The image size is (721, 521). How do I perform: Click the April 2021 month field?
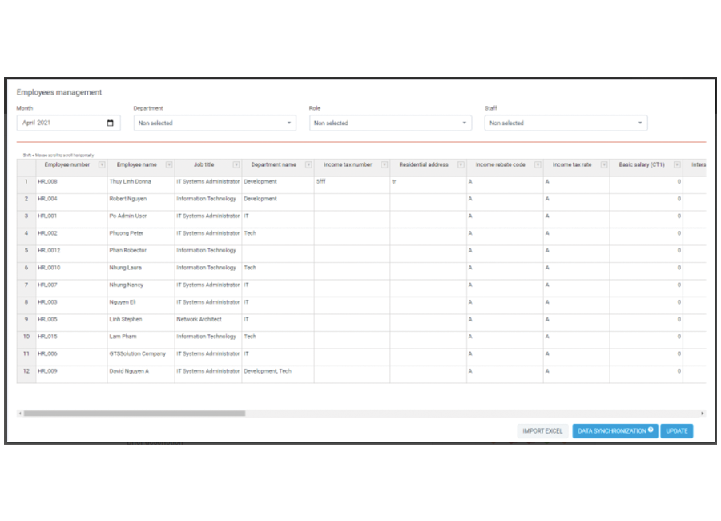point(60,123)
